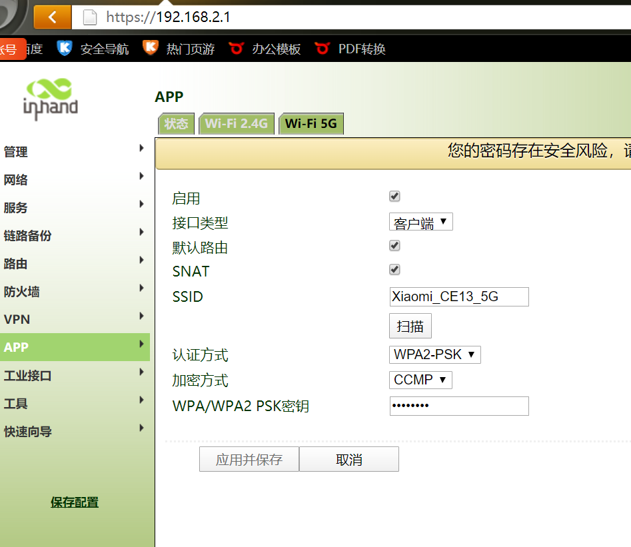
Task: Open the 安全导航 bookmark icon
Action: pyautogui.click(x=64, y=48)
